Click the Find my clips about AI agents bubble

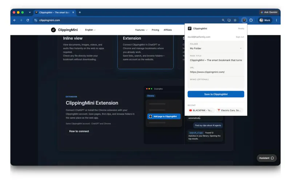point(208,125)
